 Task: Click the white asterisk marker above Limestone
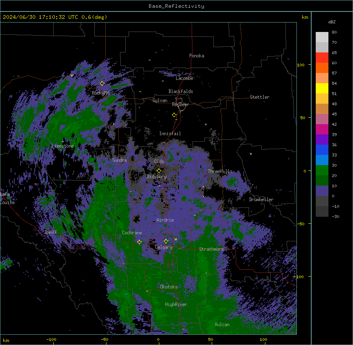[63, 142]
